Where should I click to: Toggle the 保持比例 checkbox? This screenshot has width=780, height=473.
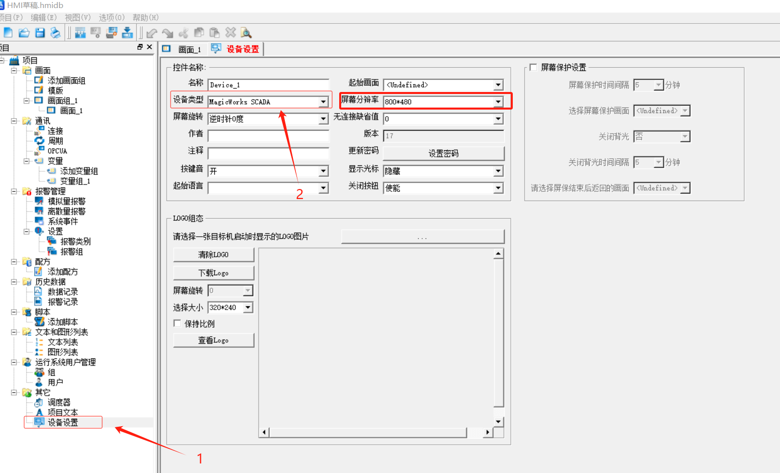(x=177, y=323)
